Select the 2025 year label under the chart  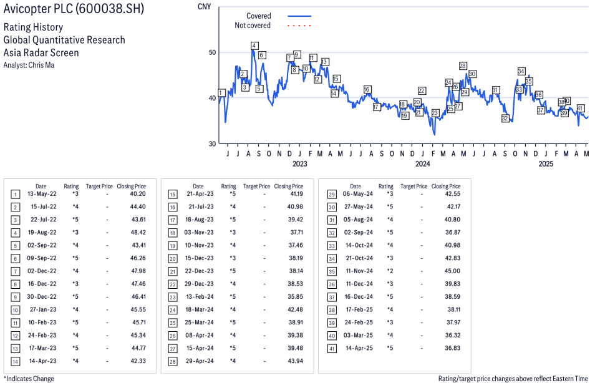[x=546, y=163]
